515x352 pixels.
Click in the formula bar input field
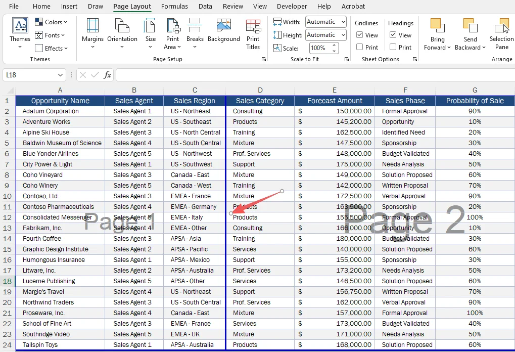(x=315, y=75)
